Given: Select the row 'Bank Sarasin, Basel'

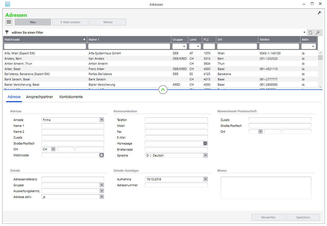Looking at the screenshot, I should (x=161, y=79).
